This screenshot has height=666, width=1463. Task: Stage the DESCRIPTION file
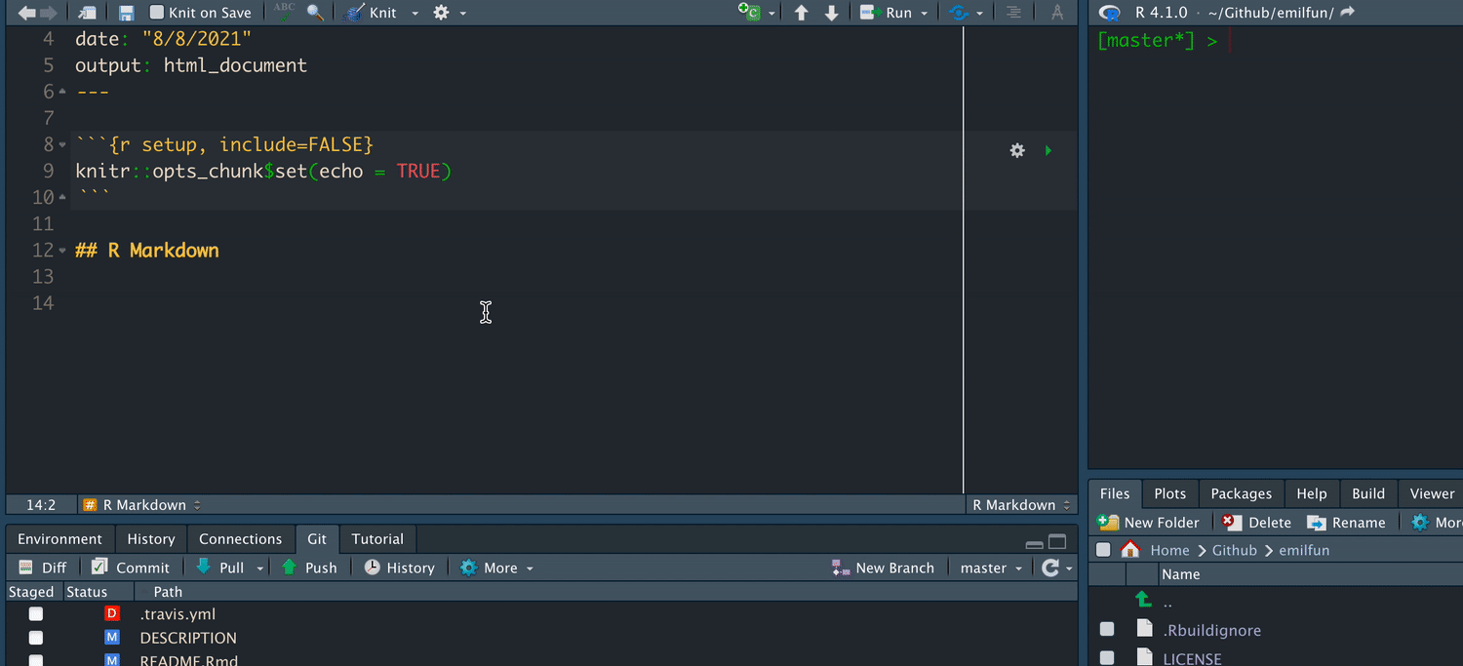pyautogui.click(x=36, y=637)
